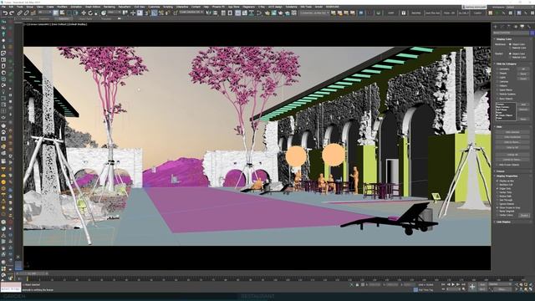This screenshot has width=535, height=301.
Task: Click the Hide Unselected button
Action: pos(512,137)
